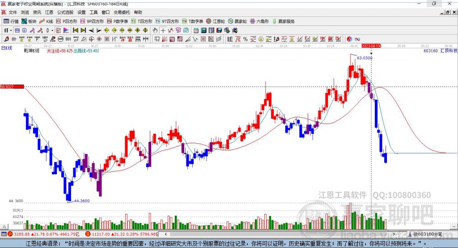Open the 行情 quotes view

point(11,21)
